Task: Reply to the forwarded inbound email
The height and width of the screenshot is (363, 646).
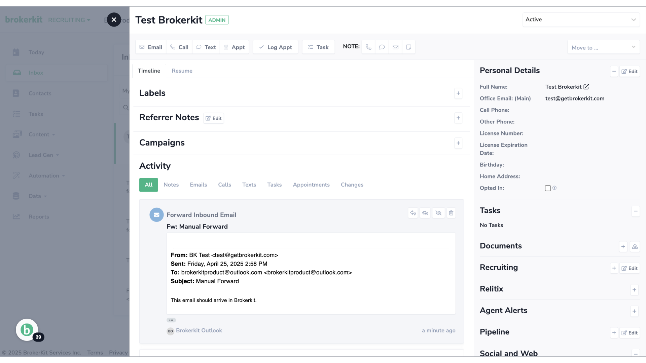Action: (x=413, y=213)
